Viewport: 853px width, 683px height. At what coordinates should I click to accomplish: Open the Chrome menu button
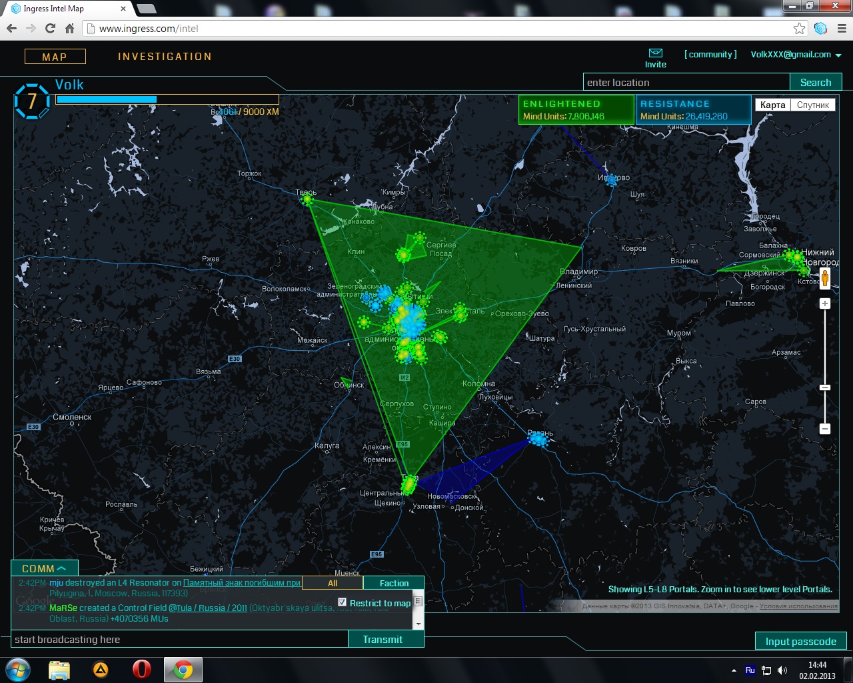842,28
